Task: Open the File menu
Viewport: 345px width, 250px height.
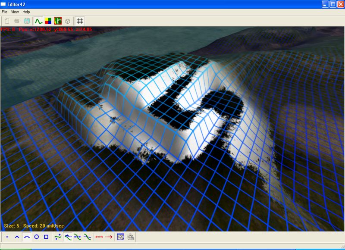Action: point(5,12)
